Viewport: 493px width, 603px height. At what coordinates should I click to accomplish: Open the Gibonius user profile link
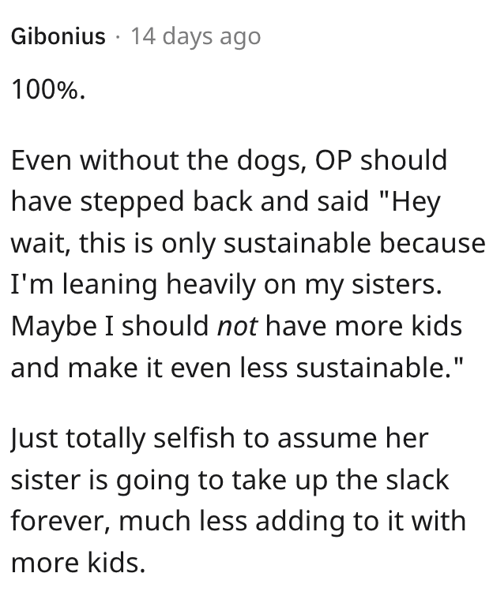tap(58, 36)
